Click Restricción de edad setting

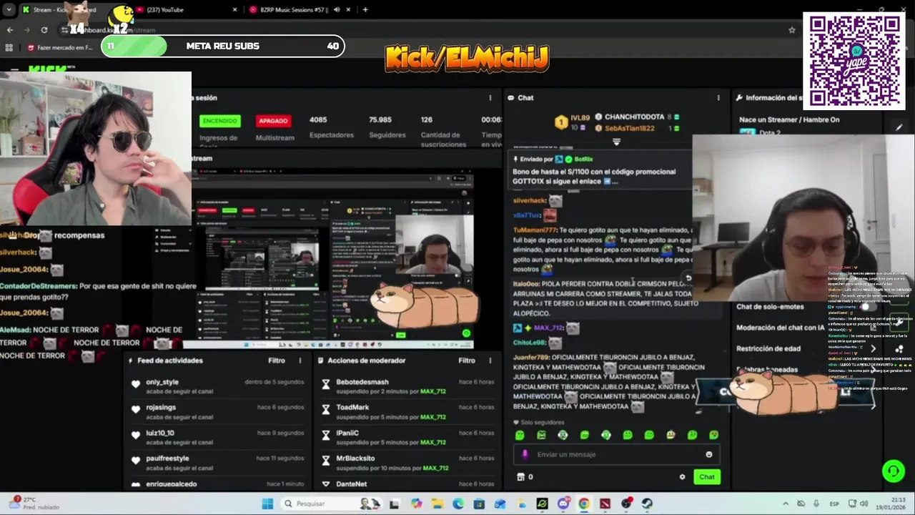click(x=768, y=348)
